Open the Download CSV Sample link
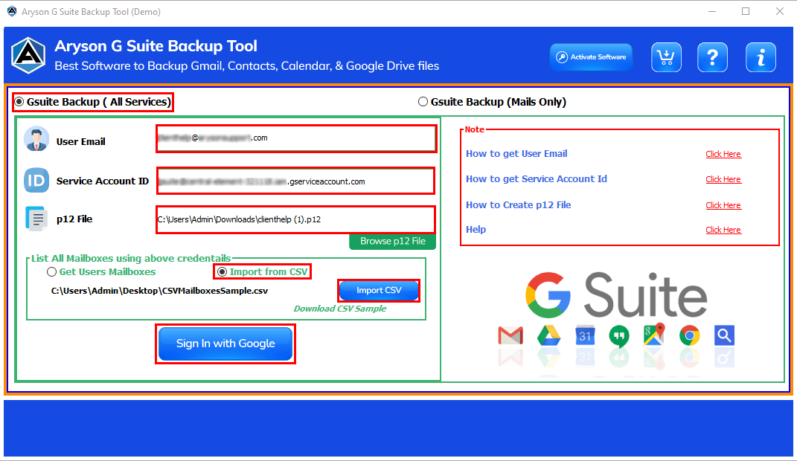Viewport: 797px width, 461px height. click(340, 309)
